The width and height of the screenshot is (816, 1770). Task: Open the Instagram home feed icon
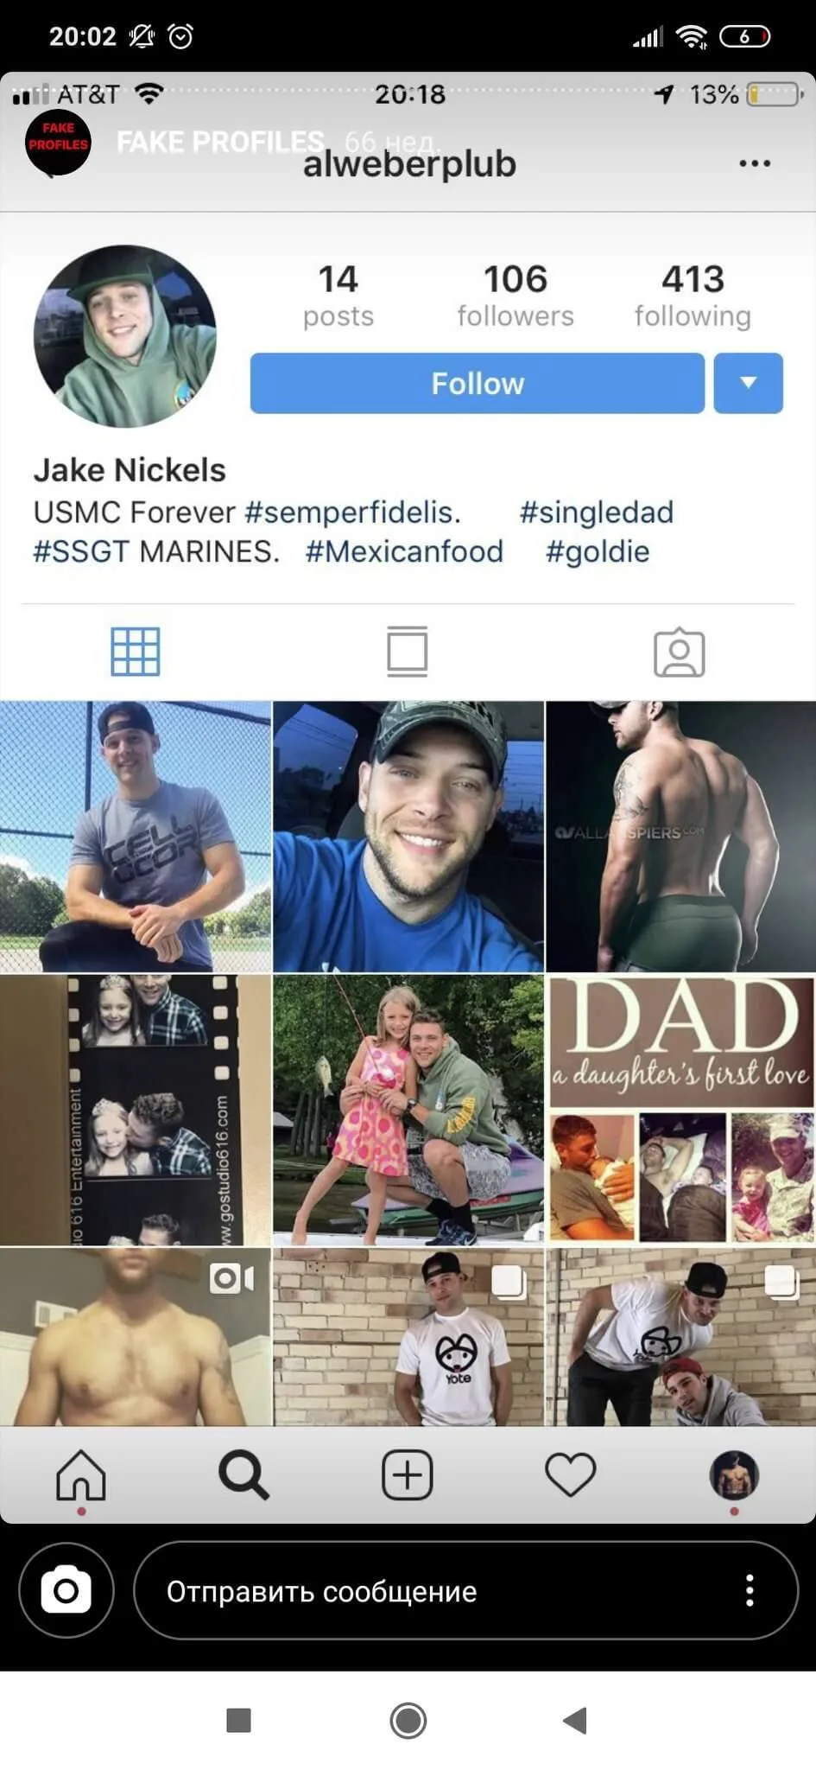[80, 1474]
